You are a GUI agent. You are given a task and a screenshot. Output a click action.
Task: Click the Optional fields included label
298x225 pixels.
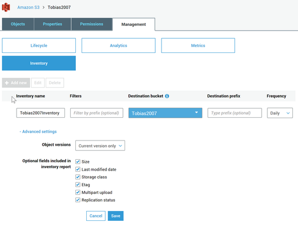click(x=47, y=164)
